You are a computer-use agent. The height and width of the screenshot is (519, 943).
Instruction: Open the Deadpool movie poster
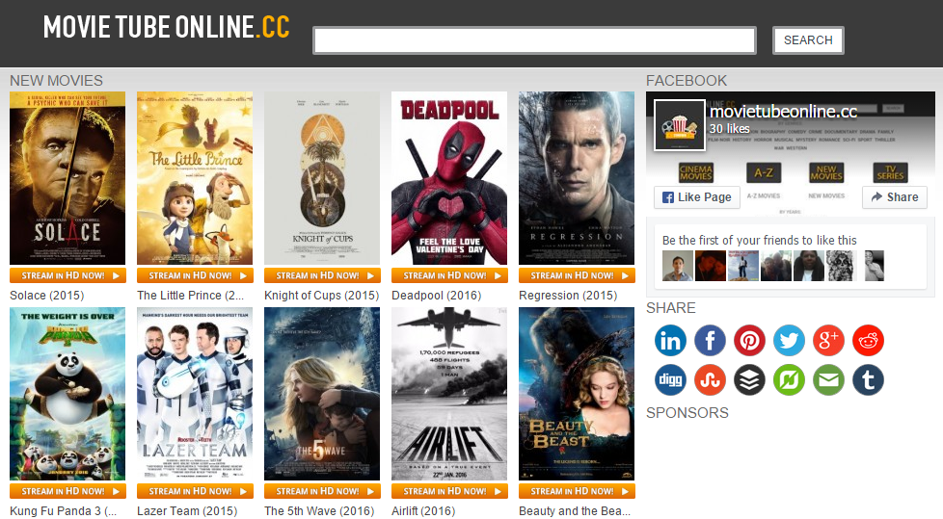point(449,178)
